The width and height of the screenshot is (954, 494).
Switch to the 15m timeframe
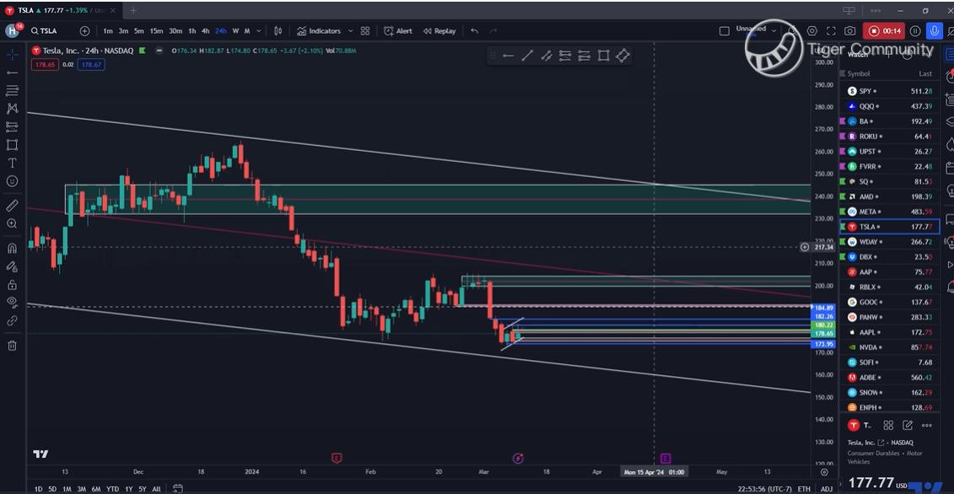(156, 31)
